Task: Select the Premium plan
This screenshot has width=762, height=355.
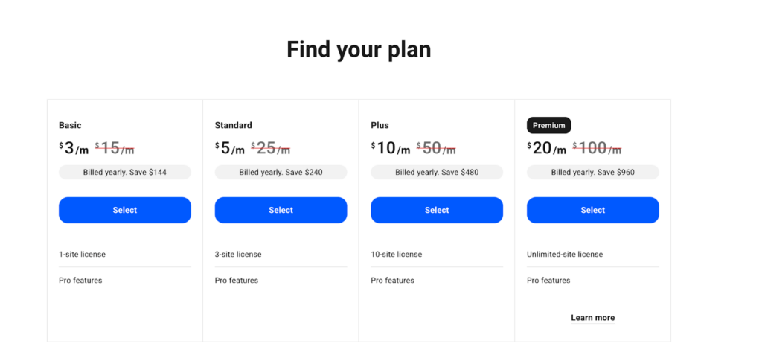Action: (x=593, y=210)
